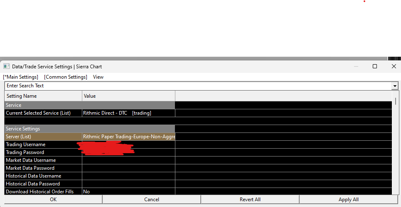Viewport: 401px width, 207px height.
Task: Open the Main Settings menu
Action: click(x=21, y=77)
